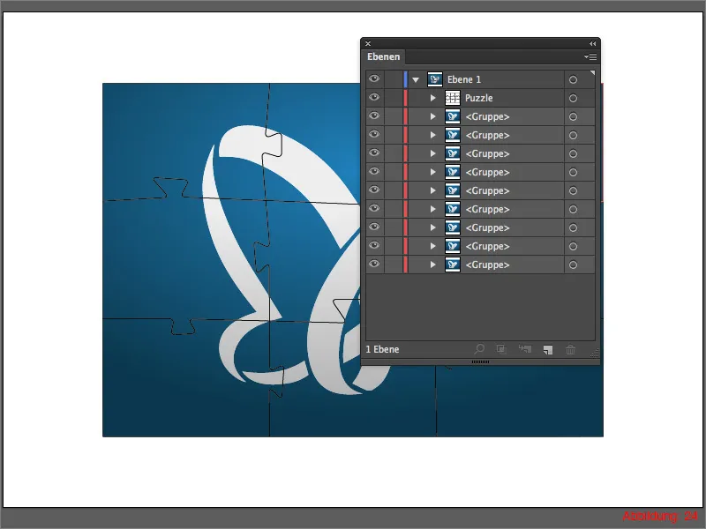Open the Locate Object magnifier icon

[479, 349]
